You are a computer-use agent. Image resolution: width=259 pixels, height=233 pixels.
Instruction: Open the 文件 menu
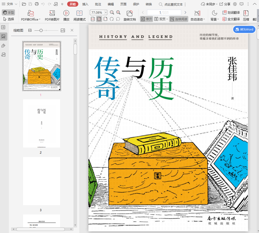point(9,4)
